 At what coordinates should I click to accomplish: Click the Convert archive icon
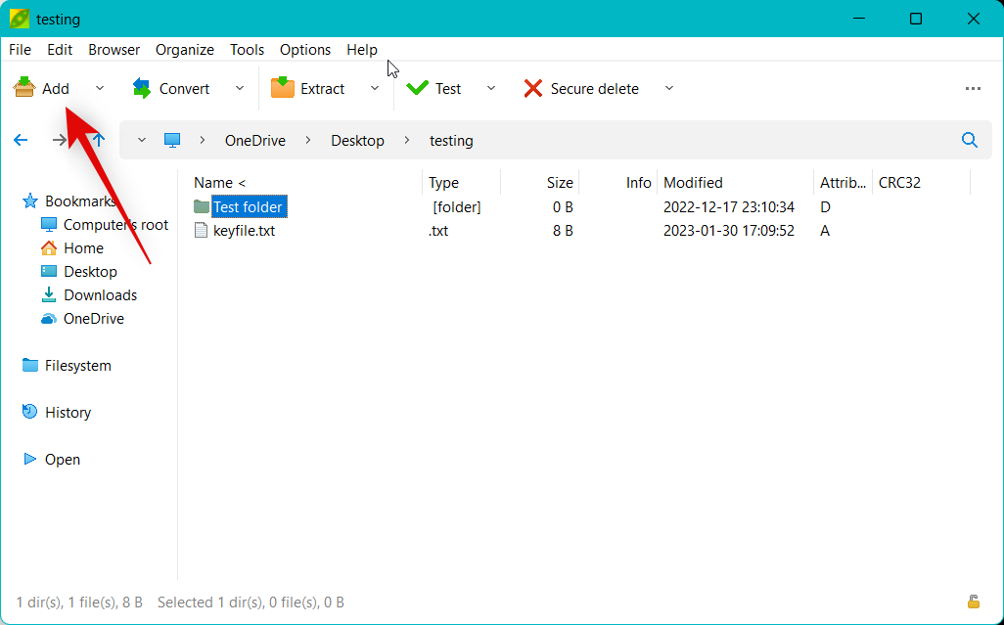coord(142,88)
